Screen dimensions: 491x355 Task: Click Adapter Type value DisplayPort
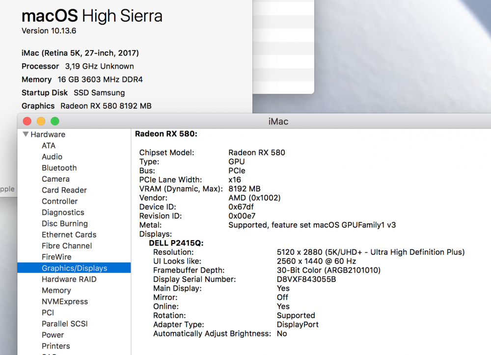[x=298, y=325]
